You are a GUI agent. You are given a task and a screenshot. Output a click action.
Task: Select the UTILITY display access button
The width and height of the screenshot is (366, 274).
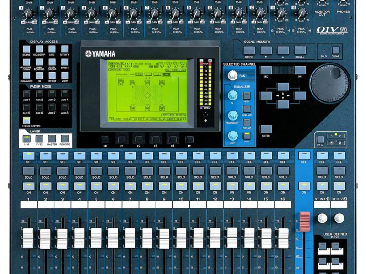click(x=65, y=49)
